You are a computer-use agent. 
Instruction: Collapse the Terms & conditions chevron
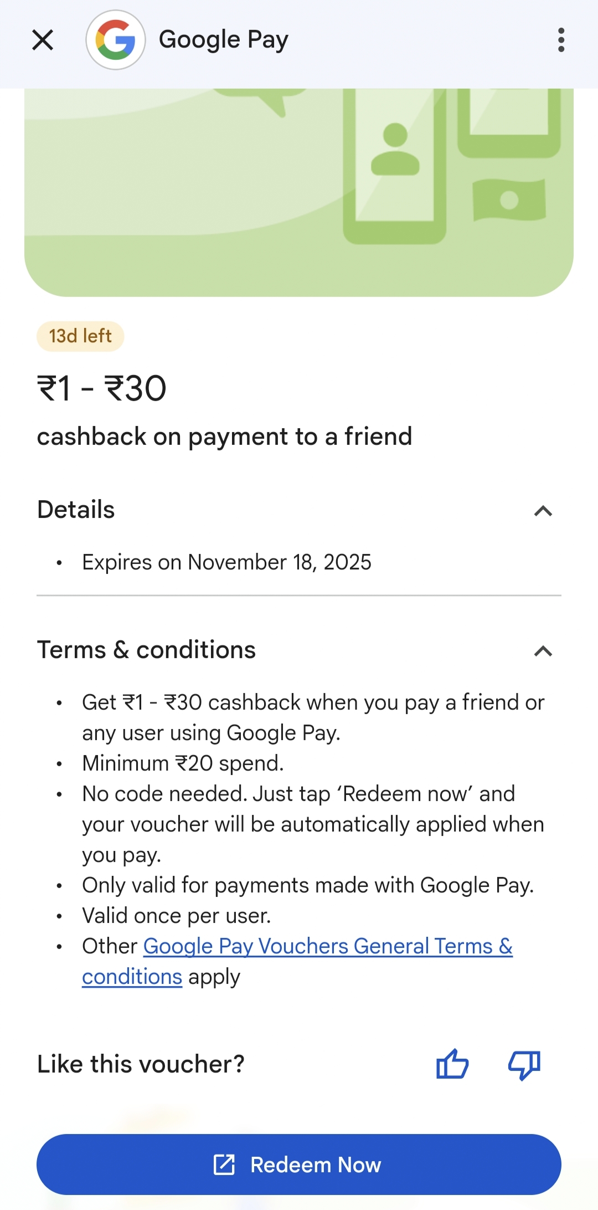(543, 650)
